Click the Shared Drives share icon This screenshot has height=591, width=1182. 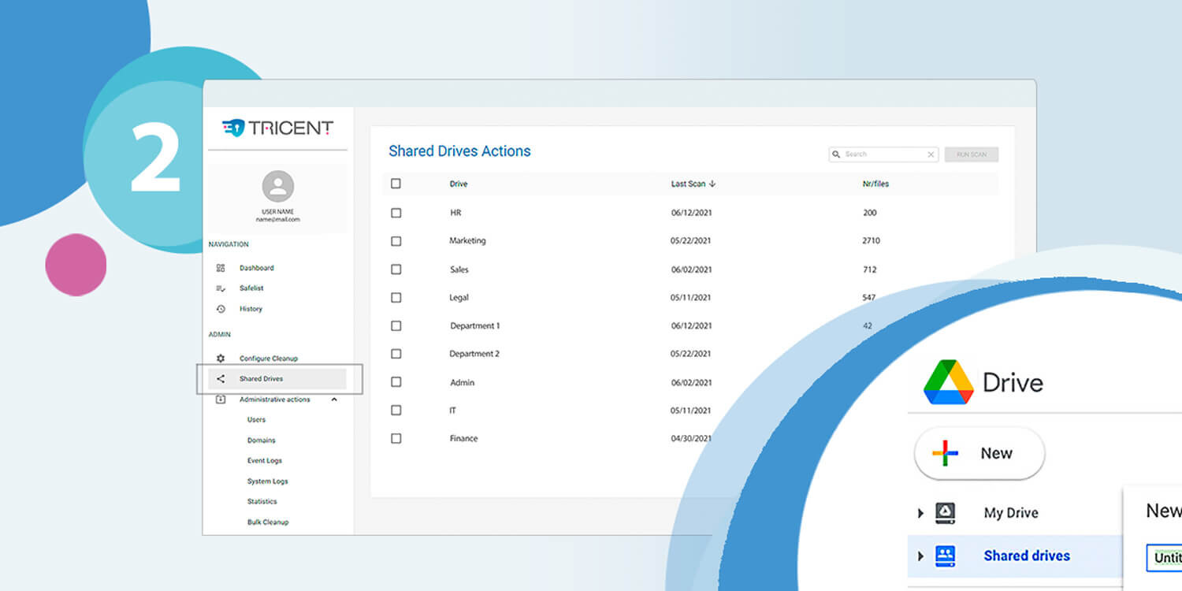(x=221, y=379)
